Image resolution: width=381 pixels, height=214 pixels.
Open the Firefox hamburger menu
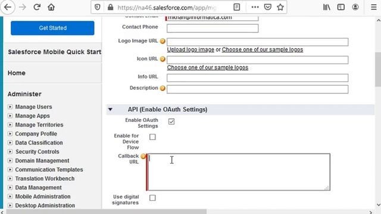374,7
